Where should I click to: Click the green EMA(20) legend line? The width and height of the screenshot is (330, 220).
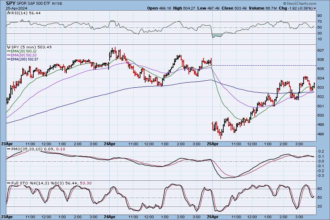tap(9, 51)
